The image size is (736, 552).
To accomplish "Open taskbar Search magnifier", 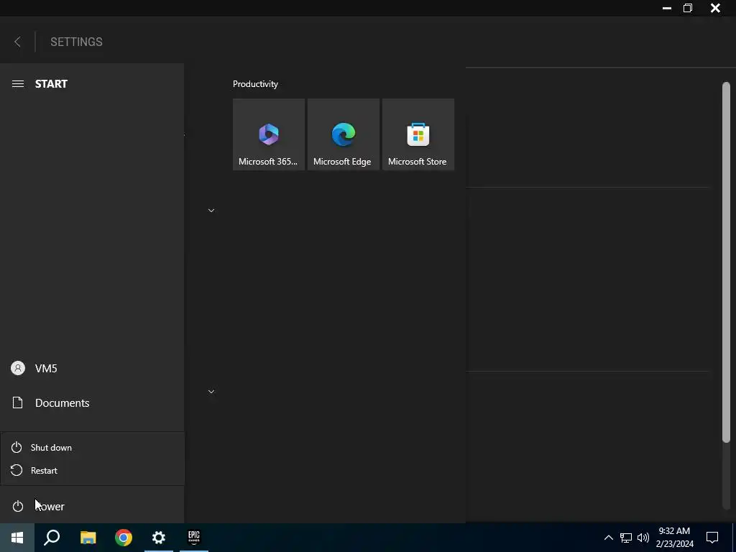I will [52, 538].
